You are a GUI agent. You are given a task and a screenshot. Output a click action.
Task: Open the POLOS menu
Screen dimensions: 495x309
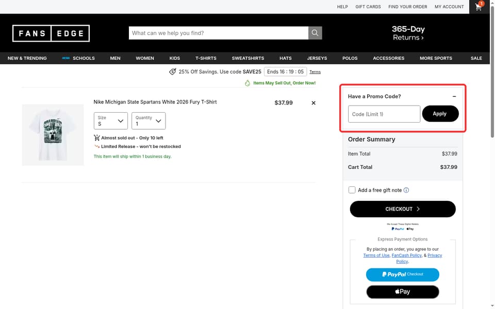350,58
